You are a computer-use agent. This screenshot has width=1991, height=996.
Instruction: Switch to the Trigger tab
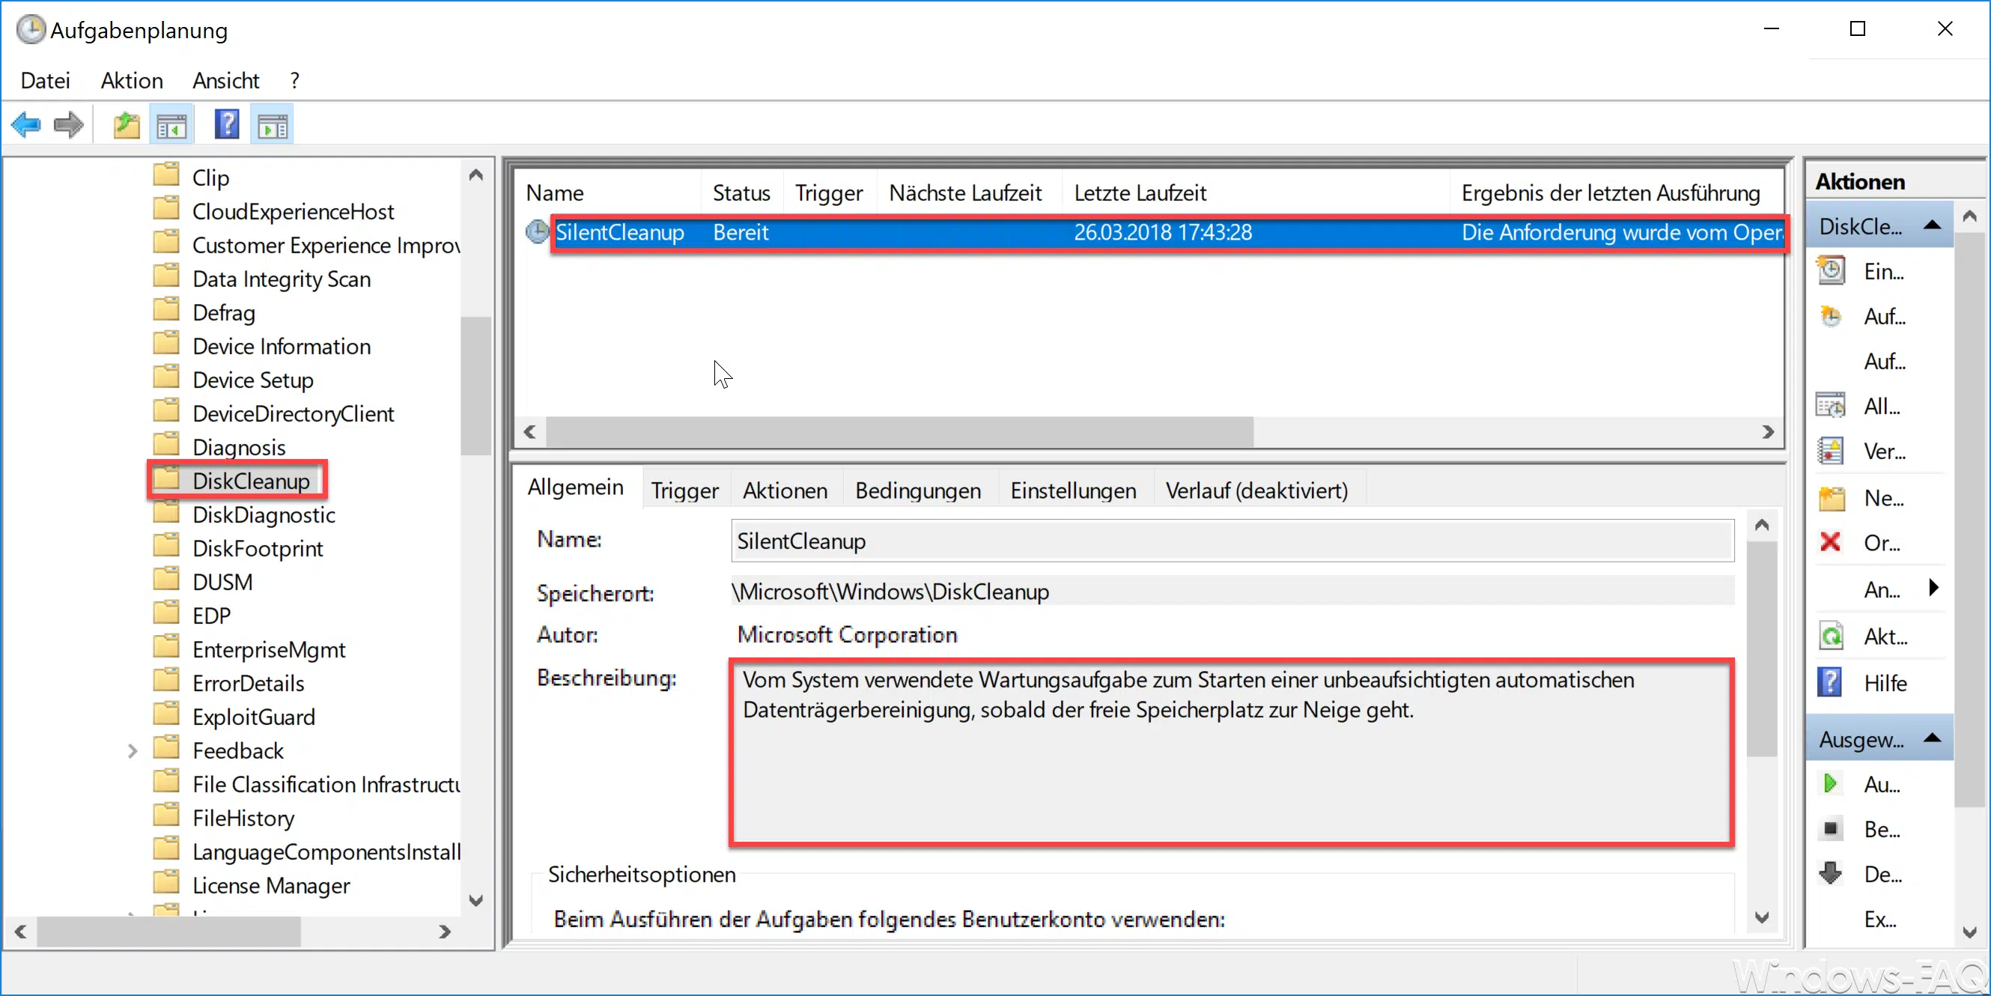684,491
